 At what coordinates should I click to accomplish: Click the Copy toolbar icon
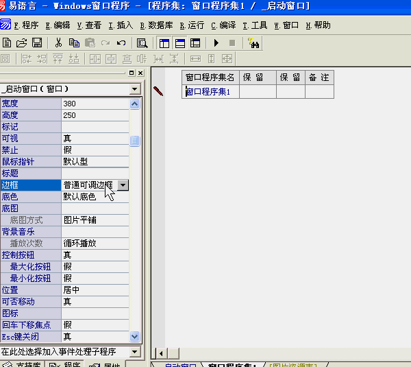(x=74, y=43)
